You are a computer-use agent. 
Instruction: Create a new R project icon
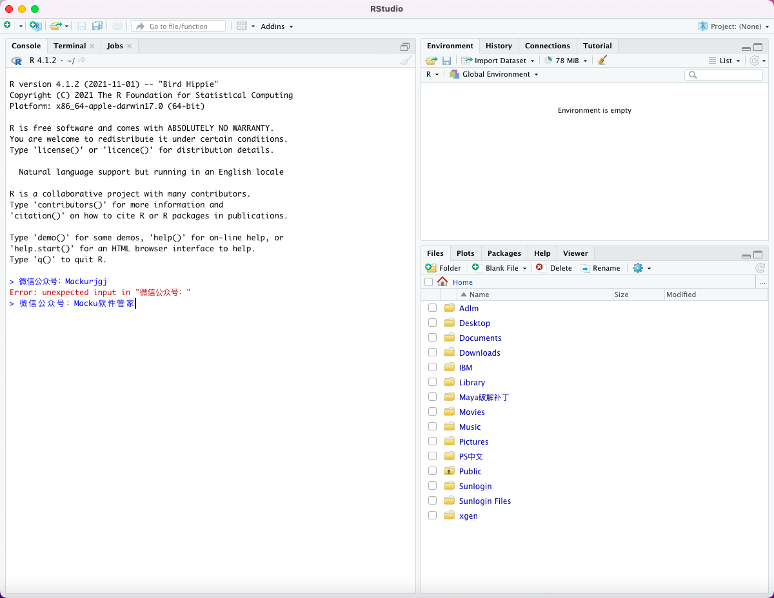pyautogui.click(x=35, y=26)
